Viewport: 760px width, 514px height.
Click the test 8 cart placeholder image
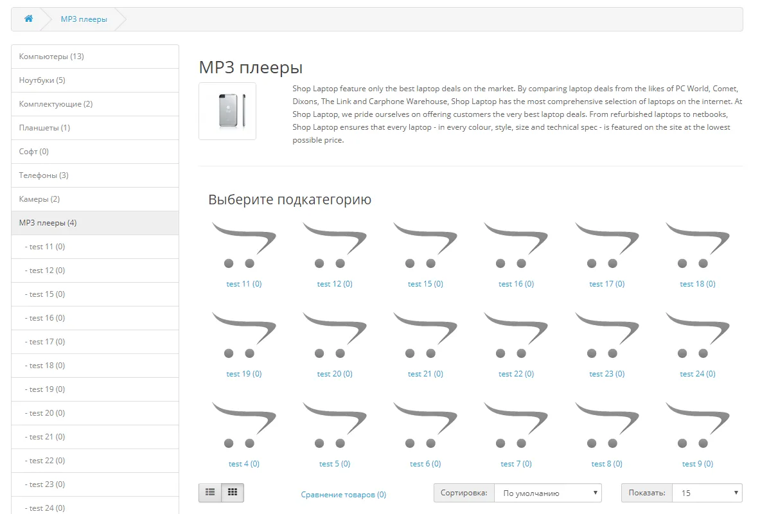[607, 425]
